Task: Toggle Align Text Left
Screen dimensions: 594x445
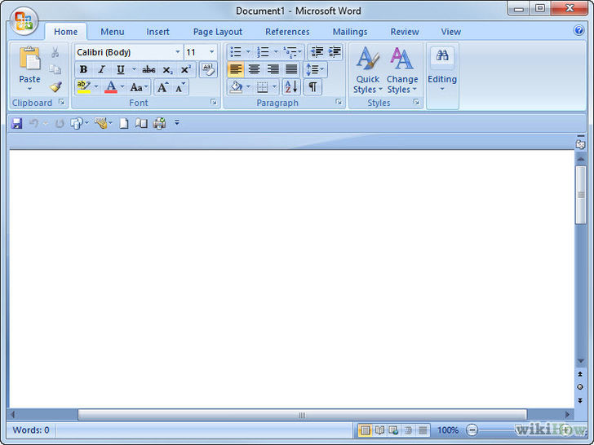Action: coord(236,69)
